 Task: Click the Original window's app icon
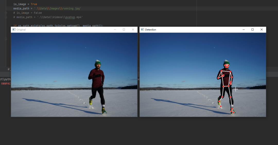14,30
